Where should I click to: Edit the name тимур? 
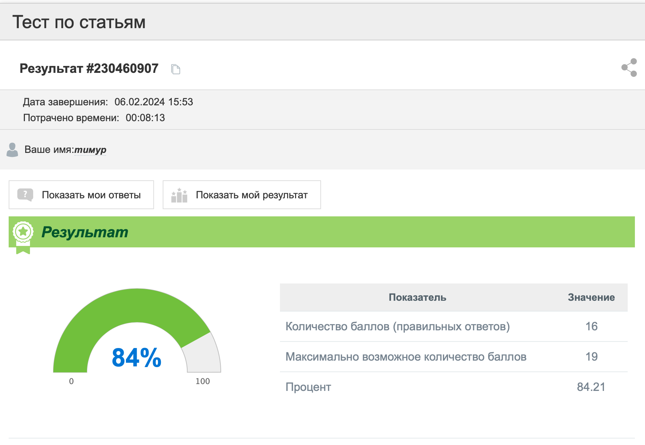click(x=90, y=150)
